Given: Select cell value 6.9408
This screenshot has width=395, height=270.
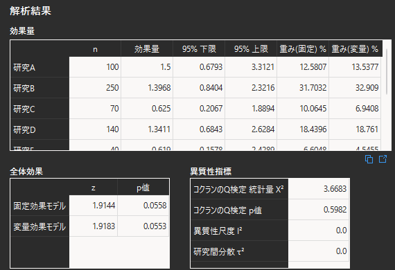Looking at the screenshot, I should 355,109.
